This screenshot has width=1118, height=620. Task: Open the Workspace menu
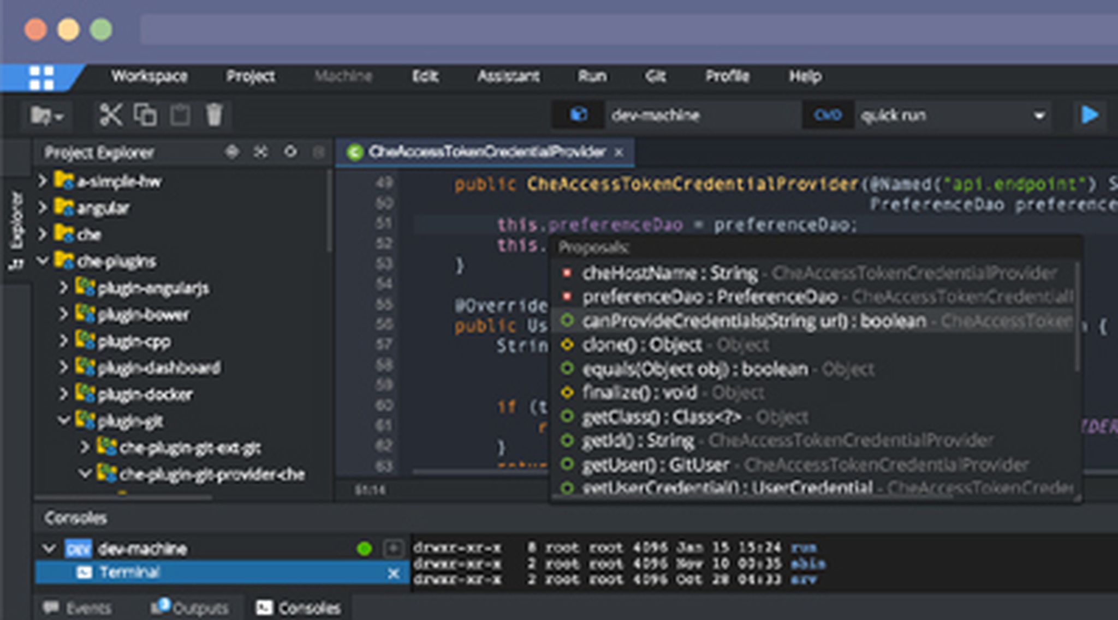click(x=150, y=76)
